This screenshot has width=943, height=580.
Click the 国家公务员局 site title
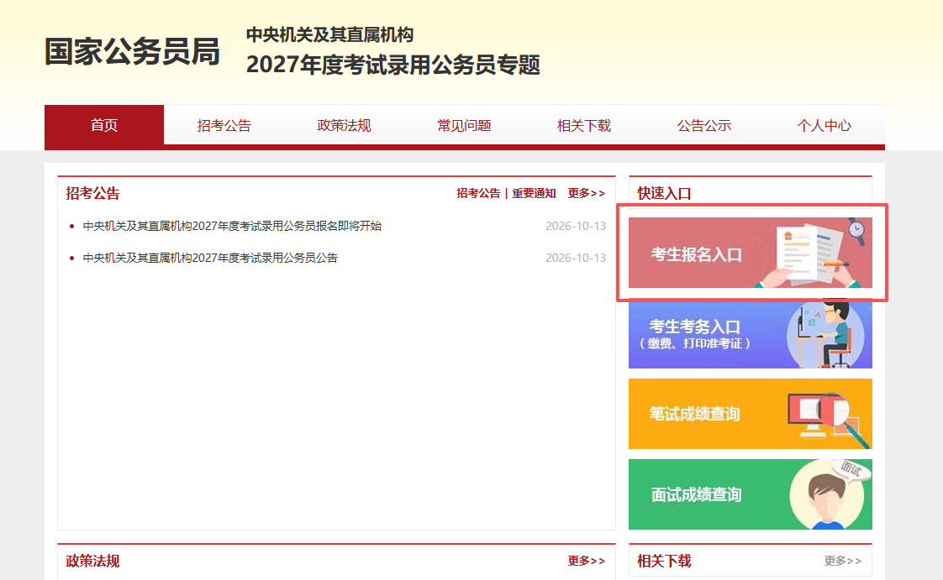point(132,51)
